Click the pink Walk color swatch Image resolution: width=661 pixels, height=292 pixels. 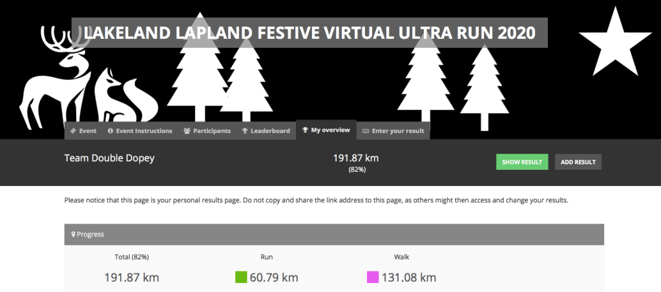tap(372, 277)
